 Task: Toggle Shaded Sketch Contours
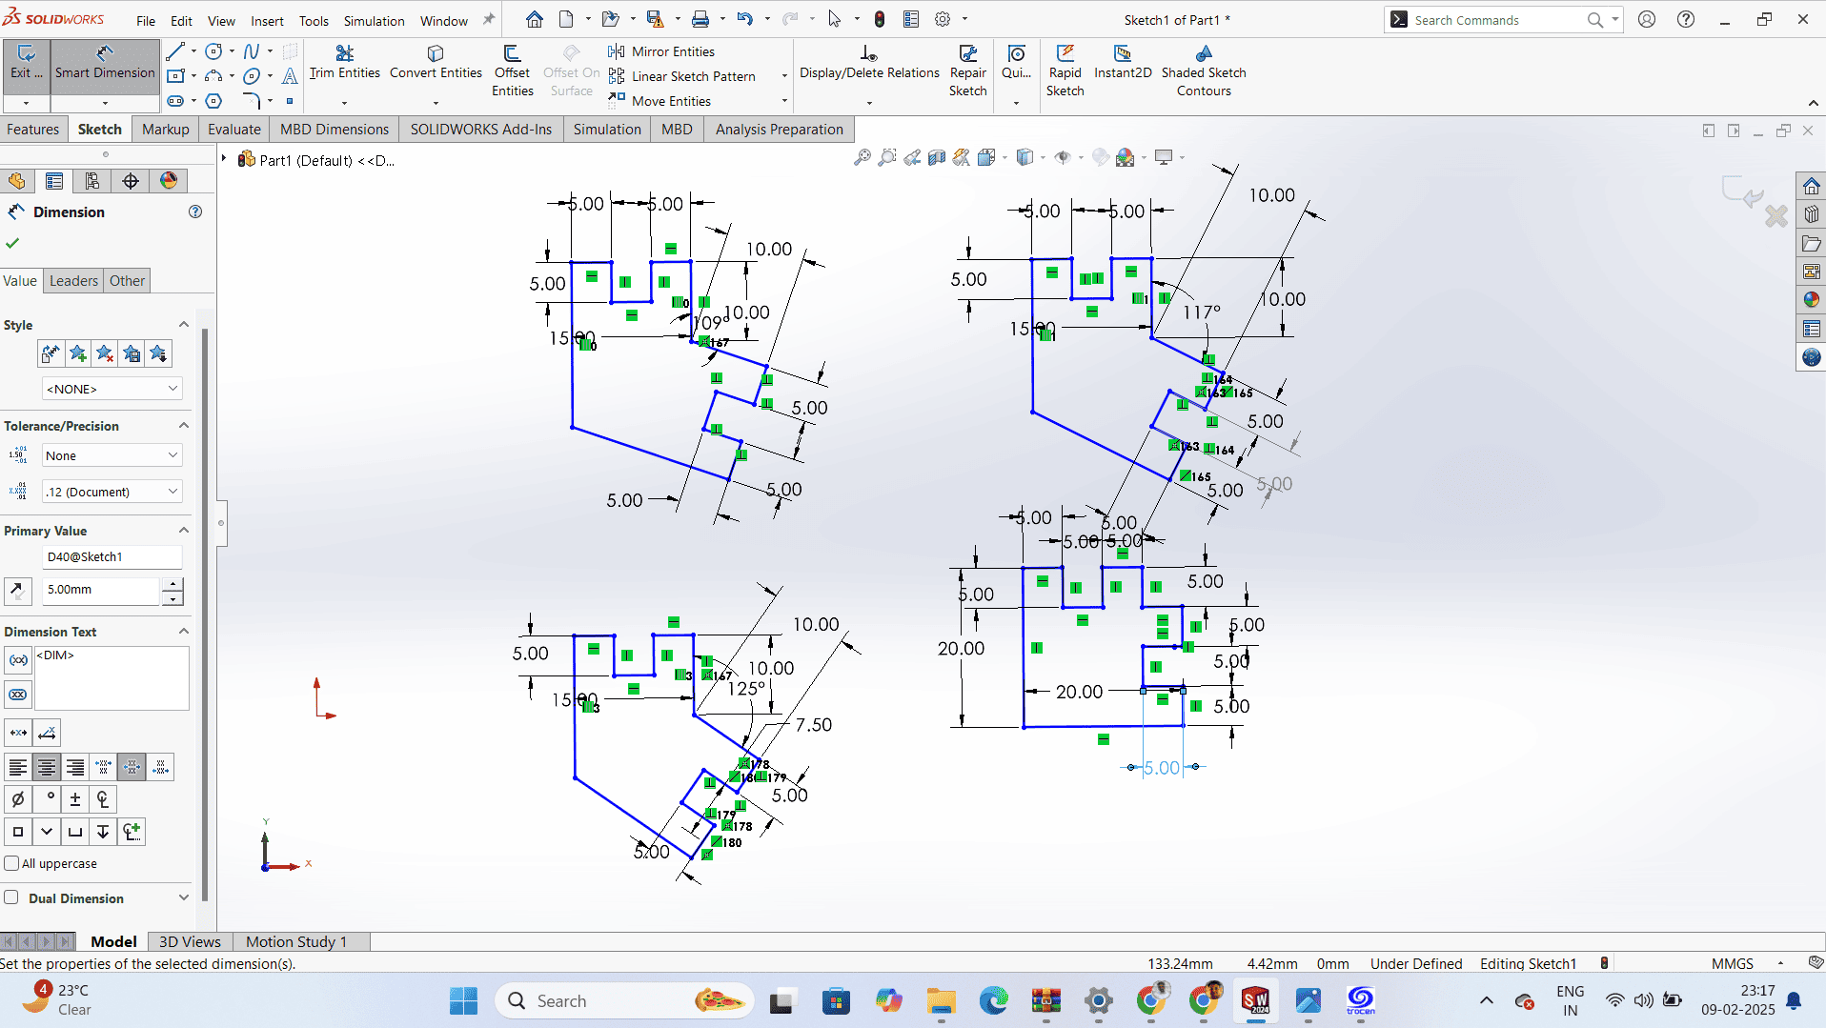(1203, 71)
